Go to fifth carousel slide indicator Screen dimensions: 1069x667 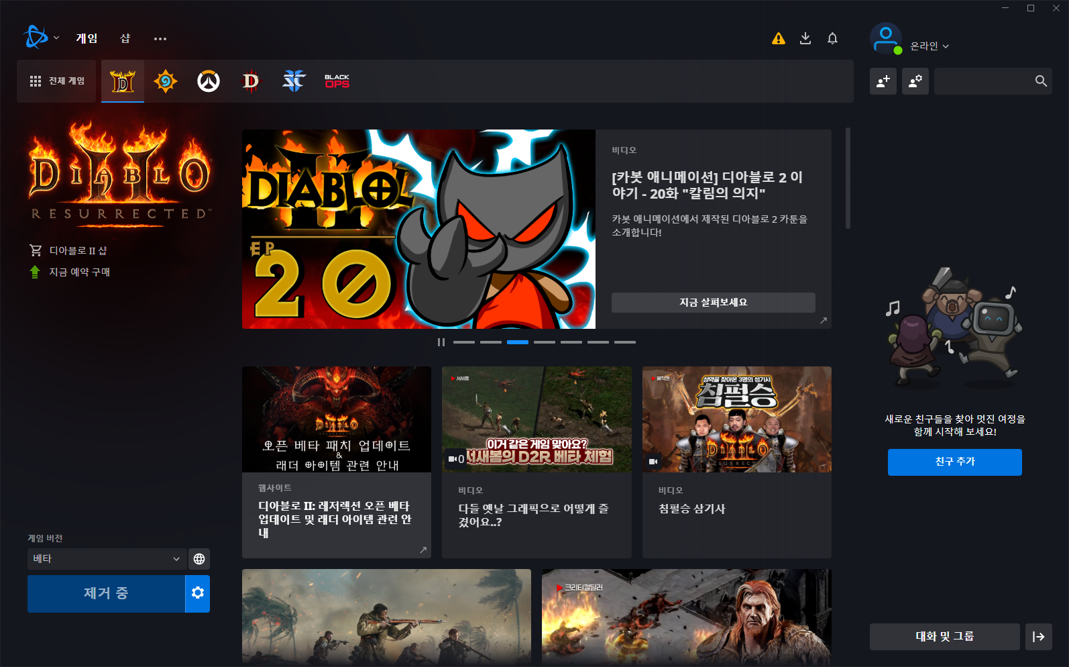571,342
